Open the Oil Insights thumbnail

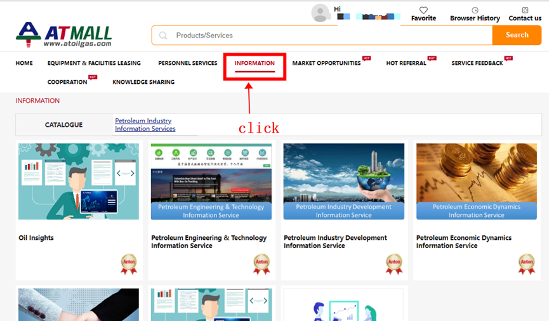[x=79, y=181]
